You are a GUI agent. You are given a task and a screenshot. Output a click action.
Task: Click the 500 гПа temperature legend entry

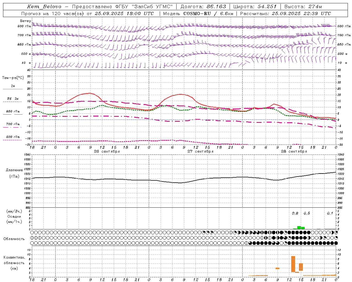13,137
